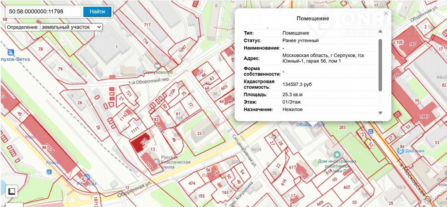Image resolution: width=447 pixels, height=207 pixels.
Task: Open the Определение type dropdown
Action: [71, 27]
